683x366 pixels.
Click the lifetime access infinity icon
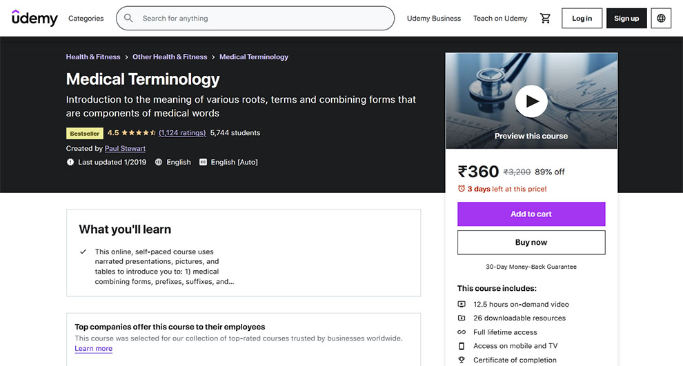(462, 332)
